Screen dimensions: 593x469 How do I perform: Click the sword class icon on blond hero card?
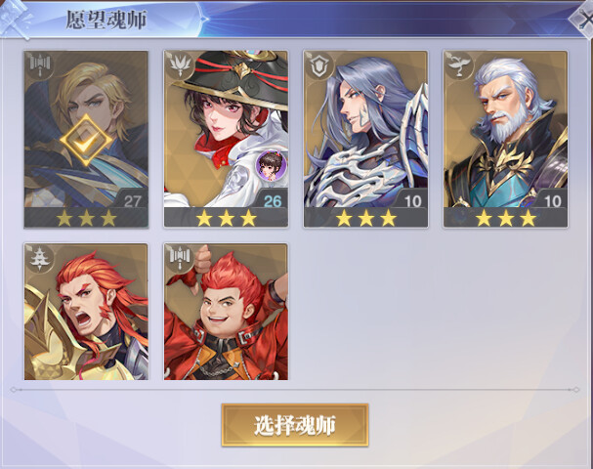tap(40, 65)
